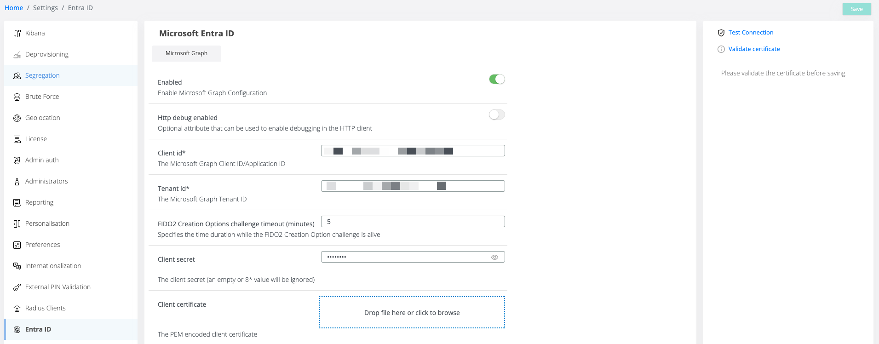
Task: Click the External PIN Validation key icon
Action: click(17, 287)
